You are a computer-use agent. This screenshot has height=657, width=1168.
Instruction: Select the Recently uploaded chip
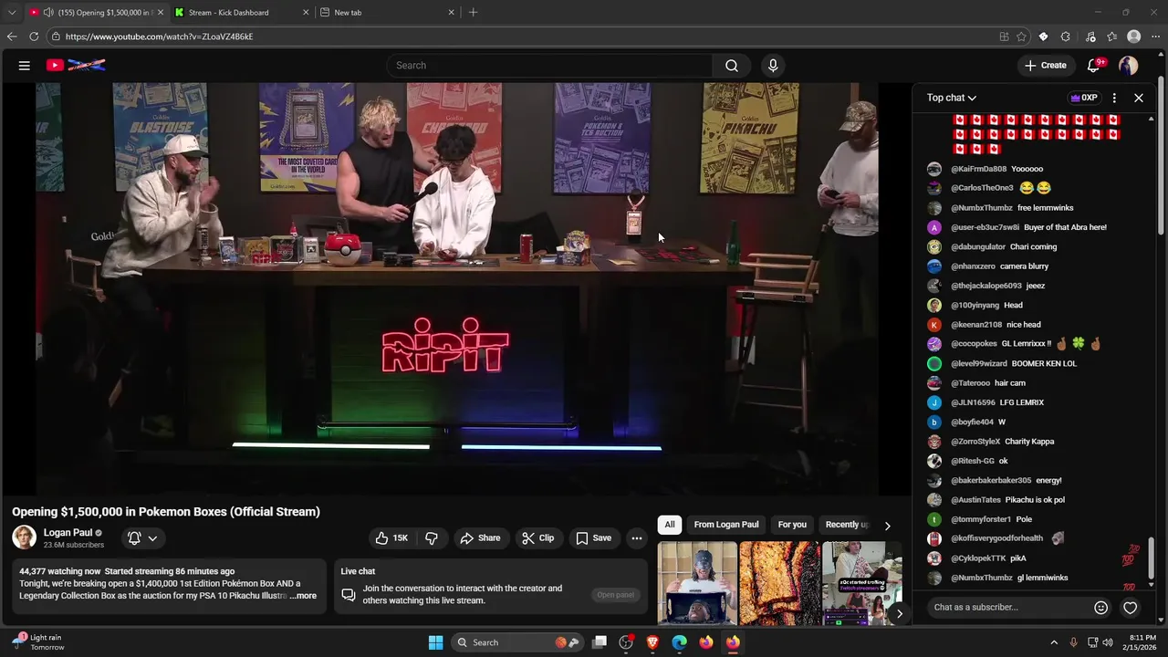pyautogui.click(x=847, y=525)
